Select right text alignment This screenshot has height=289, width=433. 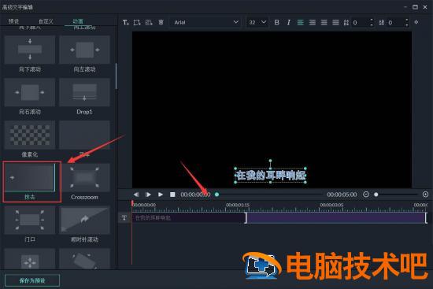coord(324,22)
